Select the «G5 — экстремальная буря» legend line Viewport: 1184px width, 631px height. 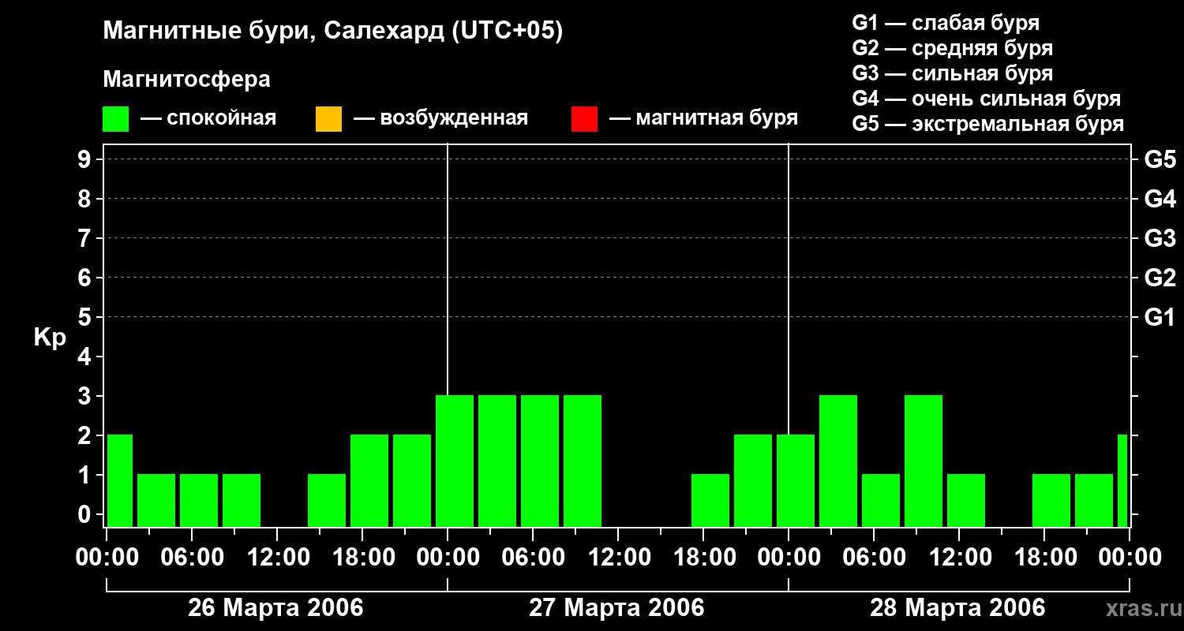pyautogui.click(x=988, y=124)
